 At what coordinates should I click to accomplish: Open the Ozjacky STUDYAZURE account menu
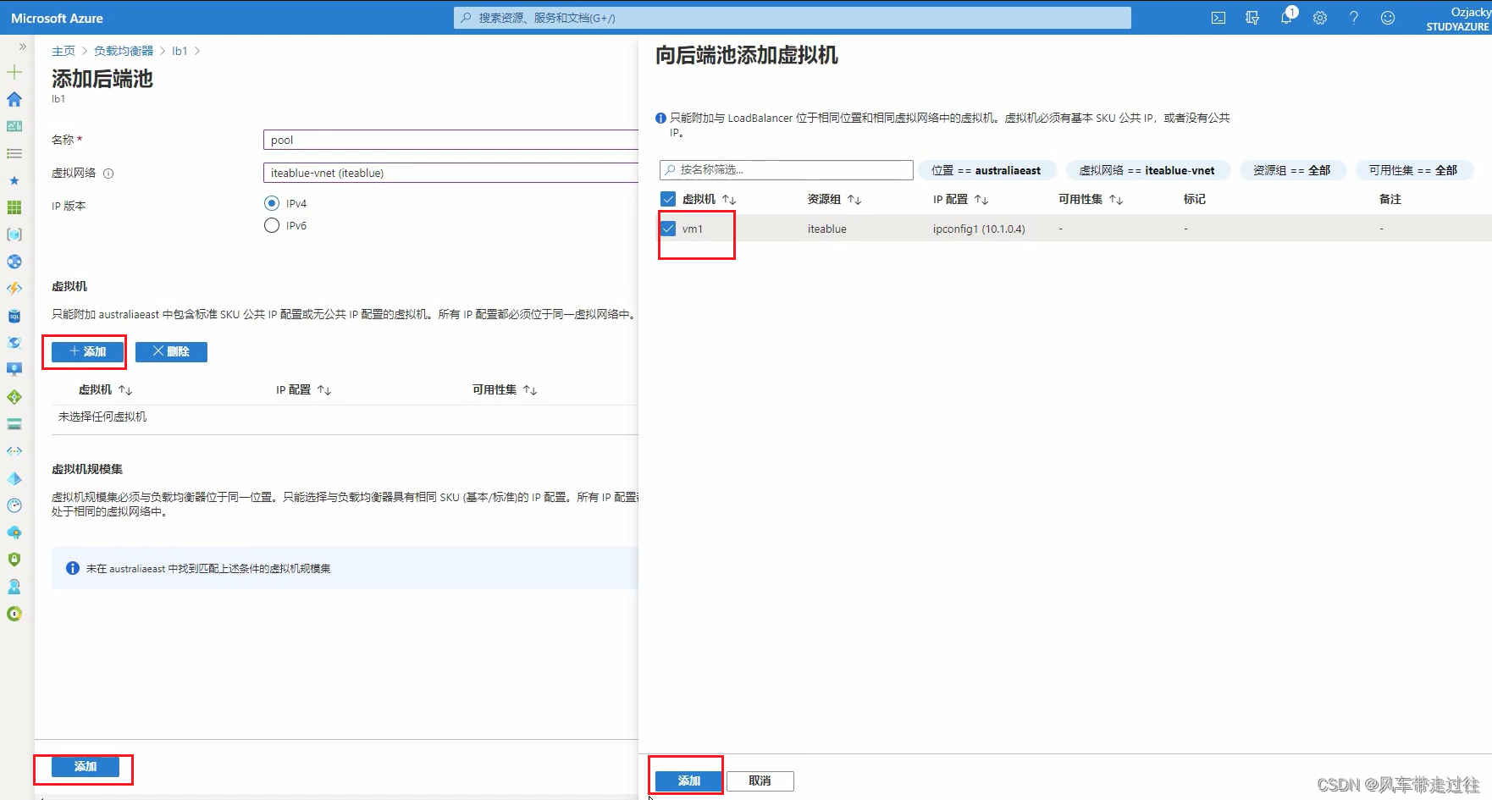click(1457, 19)
